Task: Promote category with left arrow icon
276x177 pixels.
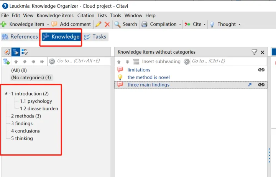Action: (33, 62)
